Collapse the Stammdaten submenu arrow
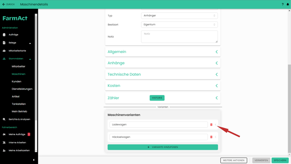The width and height of the screenshot is (291, 164). coord(30,59)
